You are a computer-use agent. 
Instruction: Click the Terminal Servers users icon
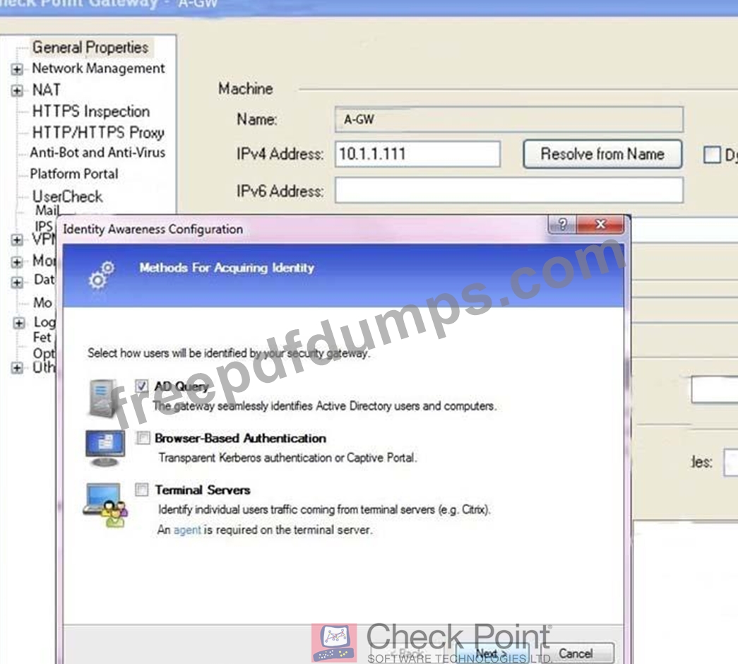point(106,505)
